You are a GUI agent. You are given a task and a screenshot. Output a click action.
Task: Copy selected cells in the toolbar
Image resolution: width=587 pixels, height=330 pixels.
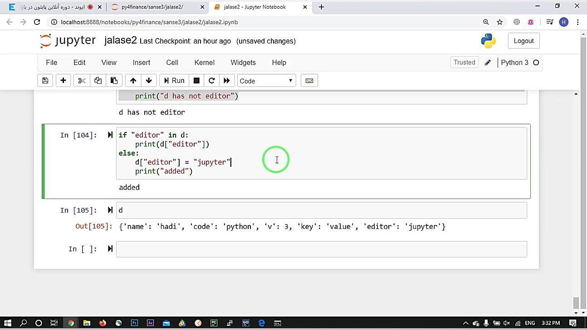pos(98,81)
